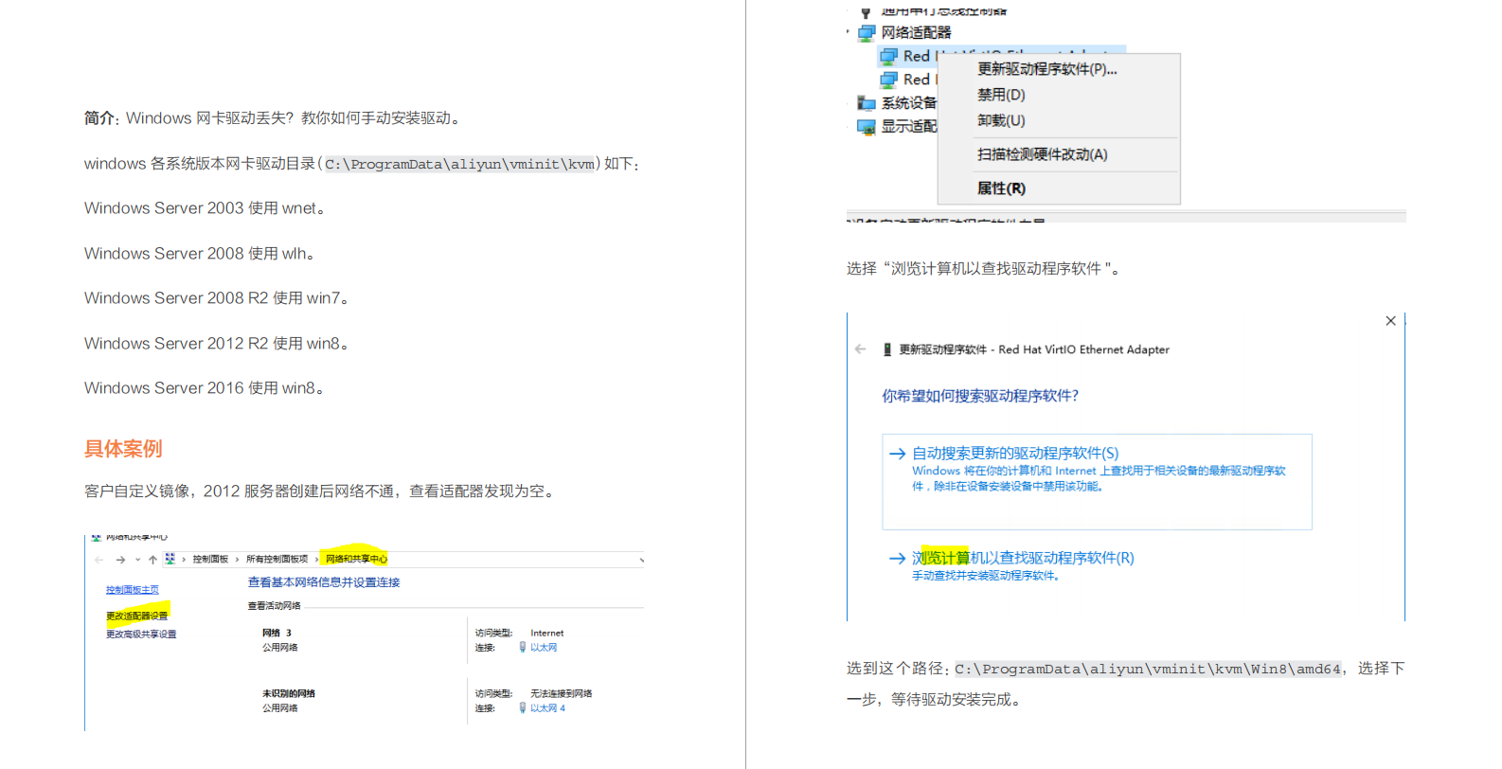Open the address bar history dropdown arrow
Screen dimensions: 1502x769
(641, 560)
